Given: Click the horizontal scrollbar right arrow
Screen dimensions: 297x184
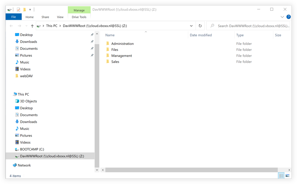Looking at the screenshot, I should coord(289,170).
